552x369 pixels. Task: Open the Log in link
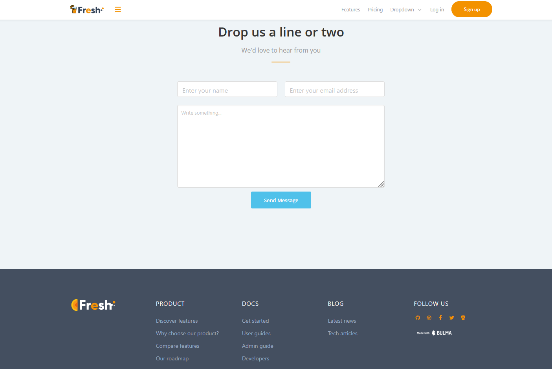[x=437, y=10]
